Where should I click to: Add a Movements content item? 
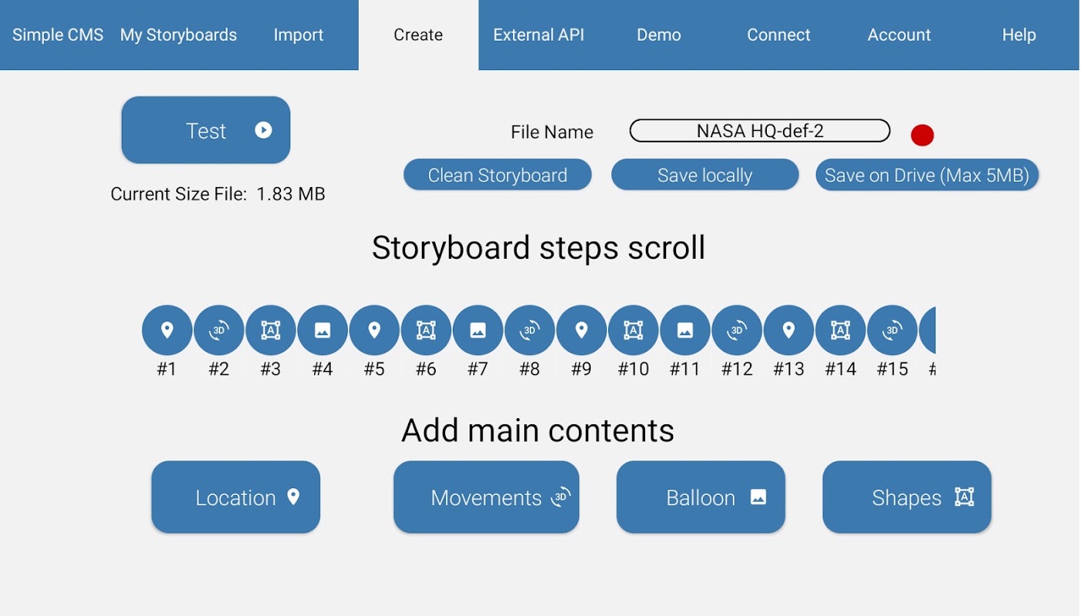pyautogui.click(x=486, y=497)
